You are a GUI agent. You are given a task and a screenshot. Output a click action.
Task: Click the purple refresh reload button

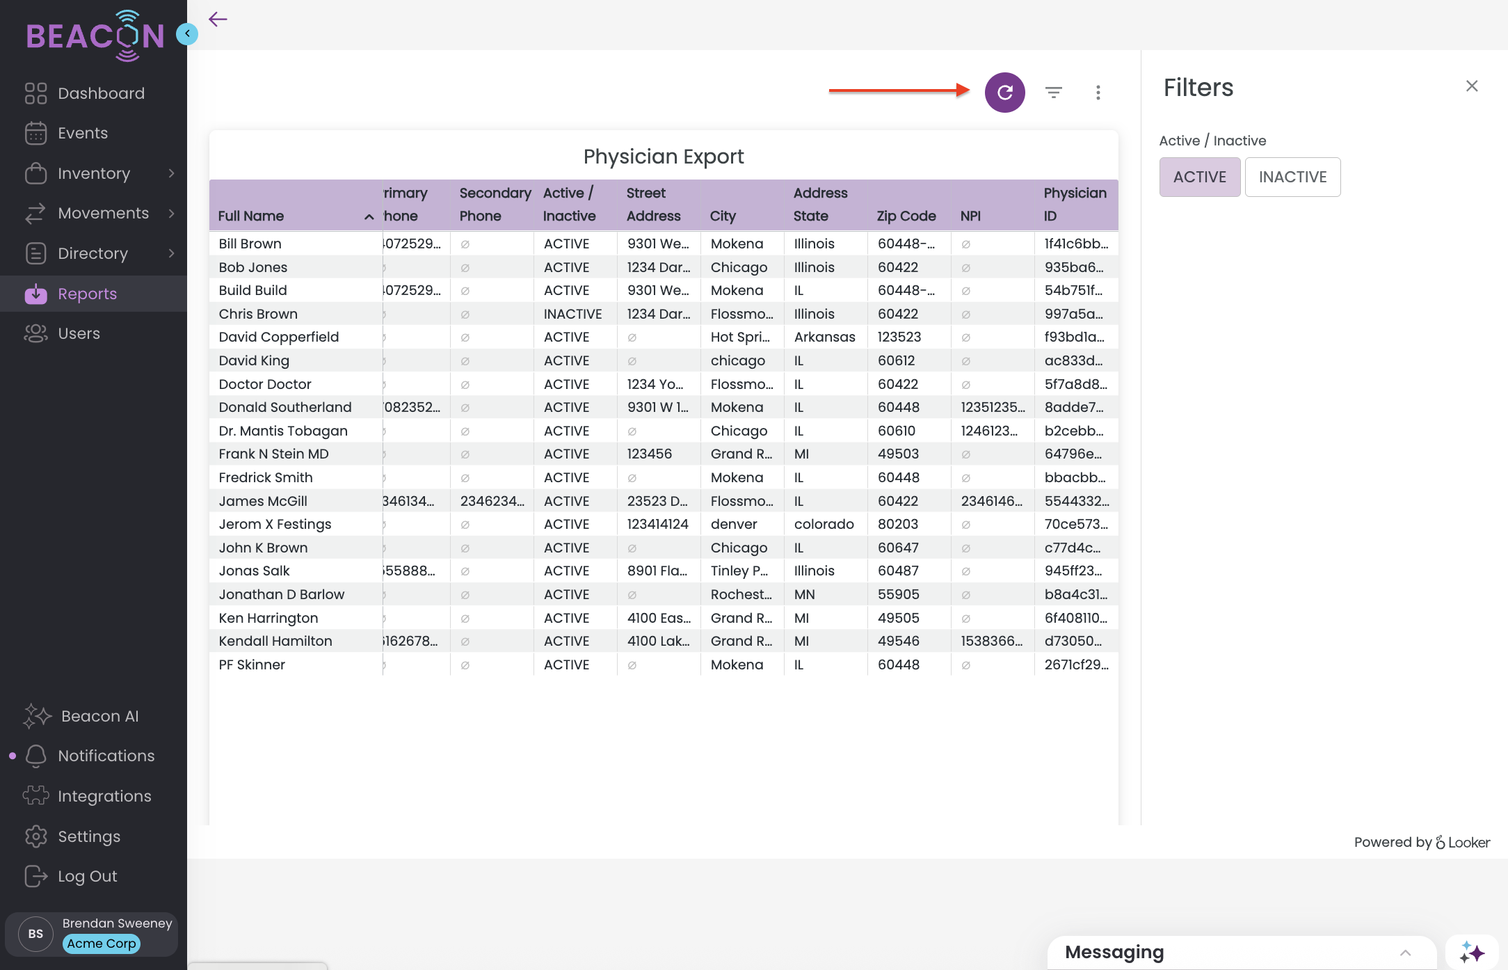click(x=1004, y=93)
